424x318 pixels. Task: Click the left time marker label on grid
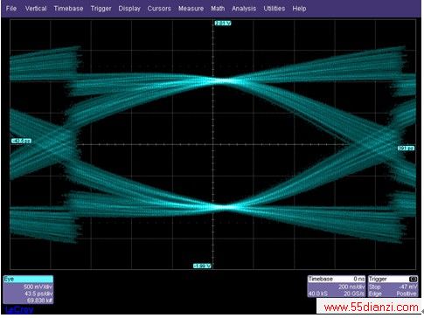coord(21,142)
